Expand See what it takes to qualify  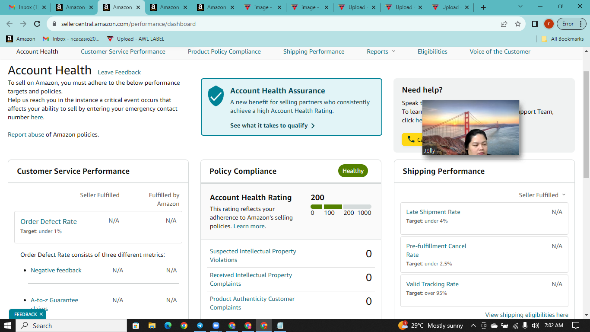[273, 125]
